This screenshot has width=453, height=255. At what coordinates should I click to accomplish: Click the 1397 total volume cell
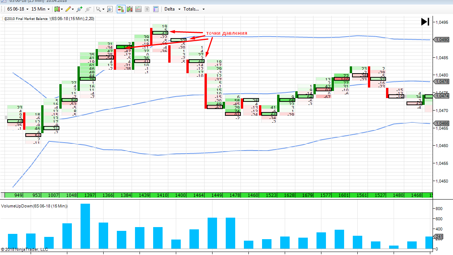[x=87, y=195]
